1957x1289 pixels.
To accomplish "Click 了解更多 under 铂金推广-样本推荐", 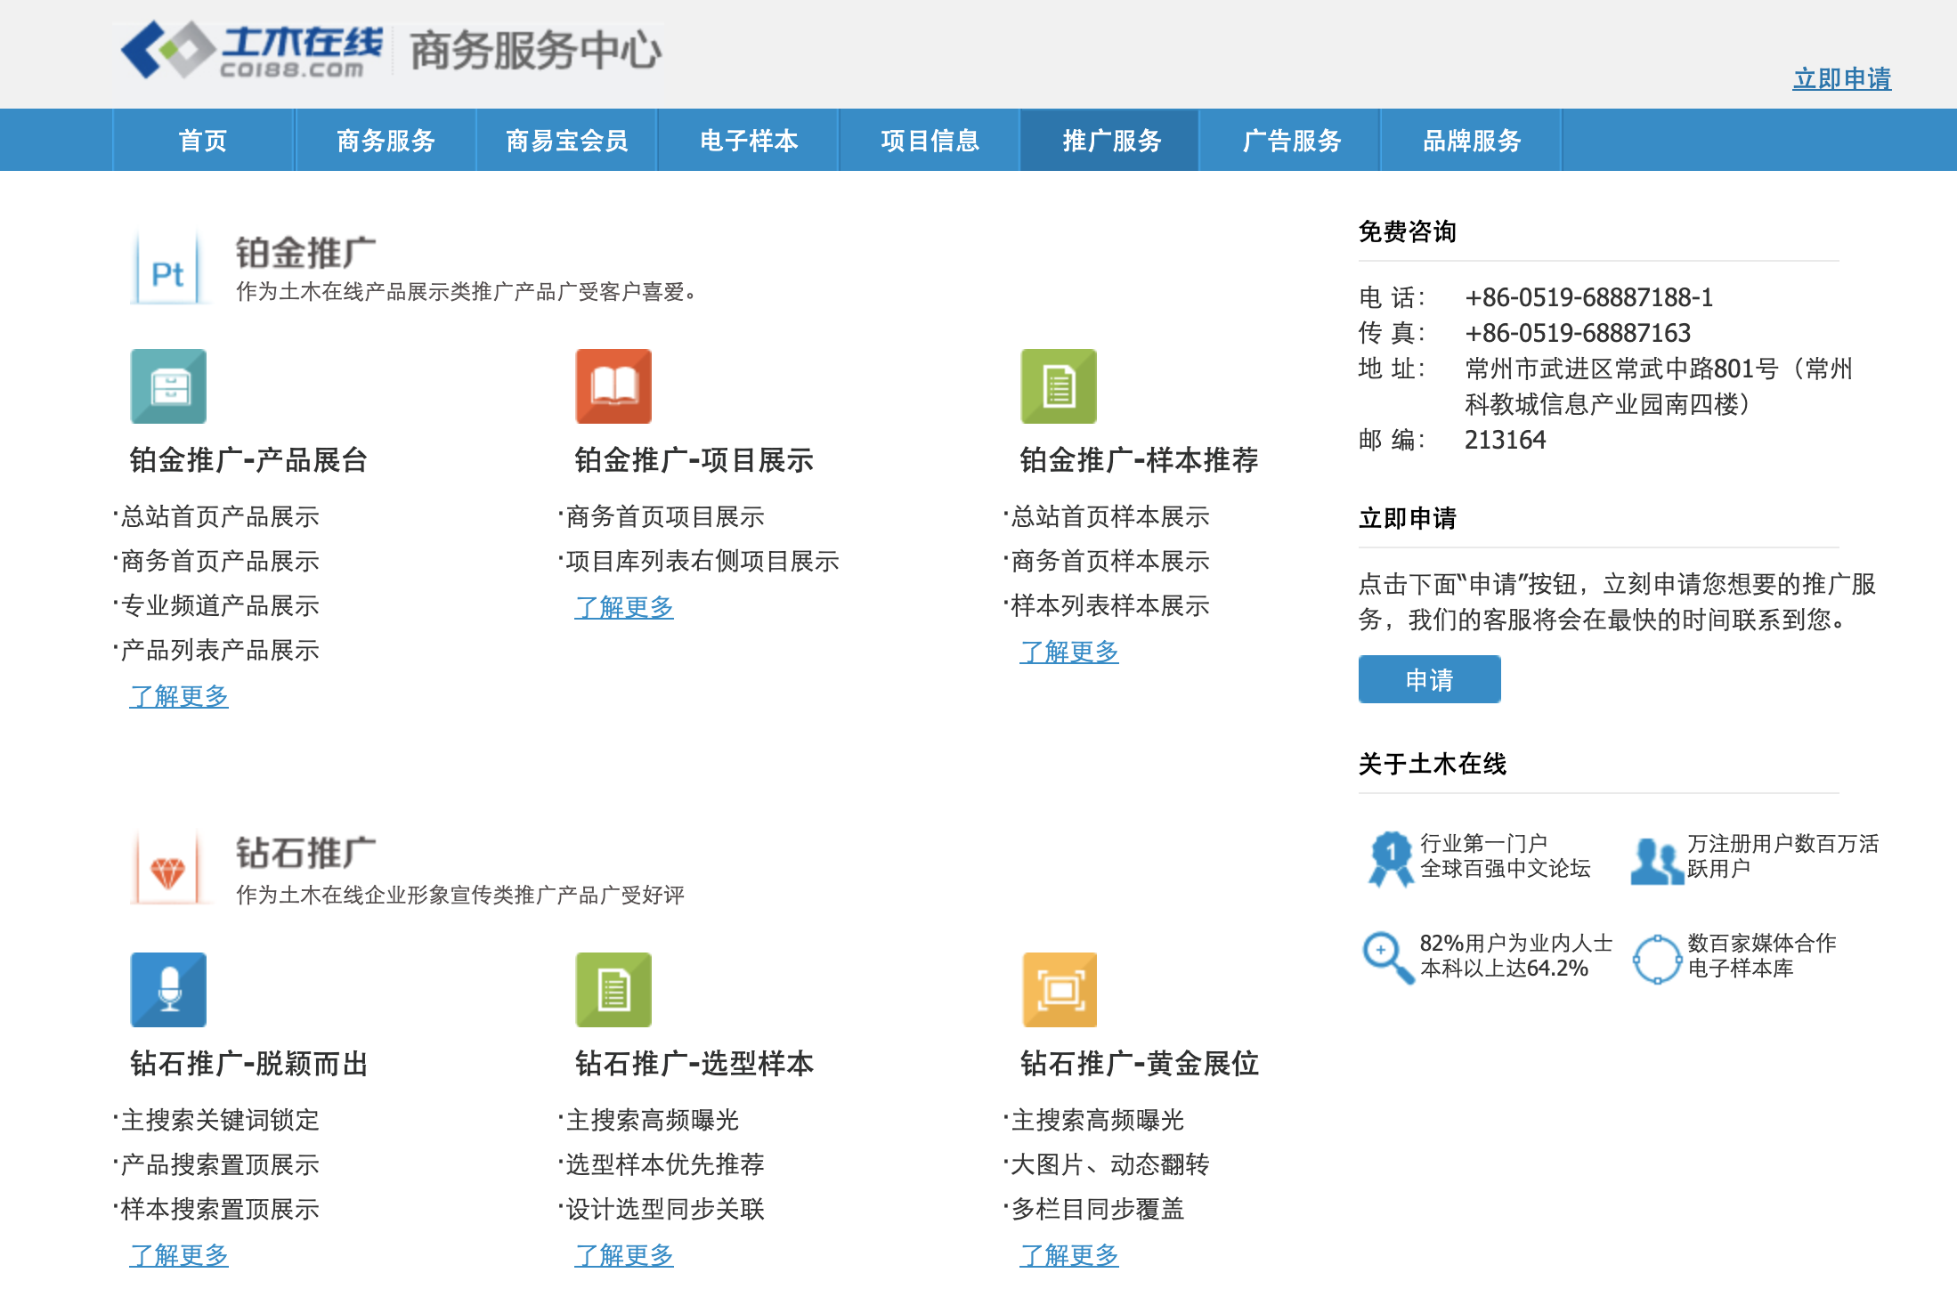I will pyautogui.click(x=1069, y=652).
